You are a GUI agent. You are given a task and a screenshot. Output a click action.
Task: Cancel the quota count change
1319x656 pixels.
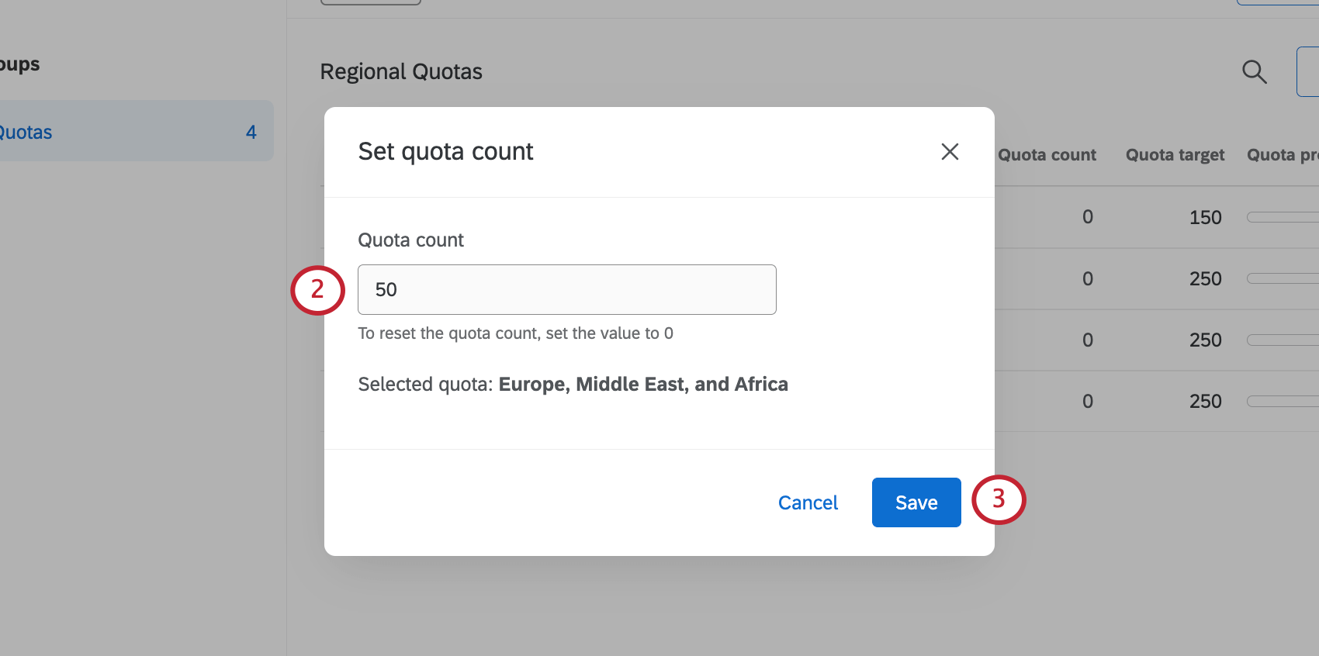tap(808, 502)
